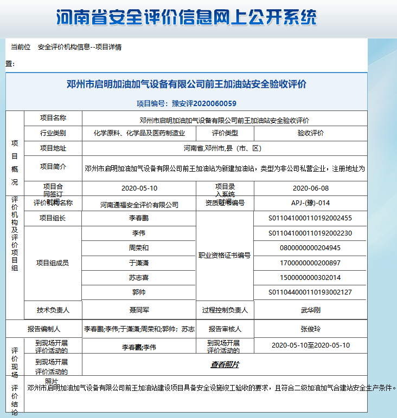397x418 pixels.
Task: Select qualification number APJ-(豫)-014
Action: pyautogui.click(x=311, y=203)
